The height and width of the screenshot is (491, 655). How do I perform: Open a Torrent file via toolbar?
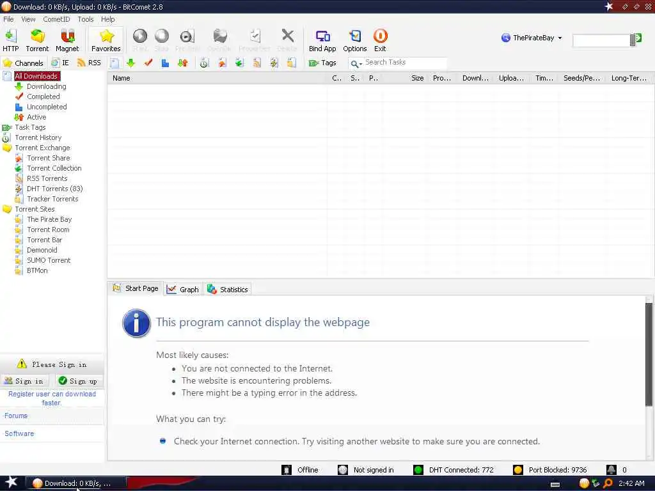tap(37, 40)
